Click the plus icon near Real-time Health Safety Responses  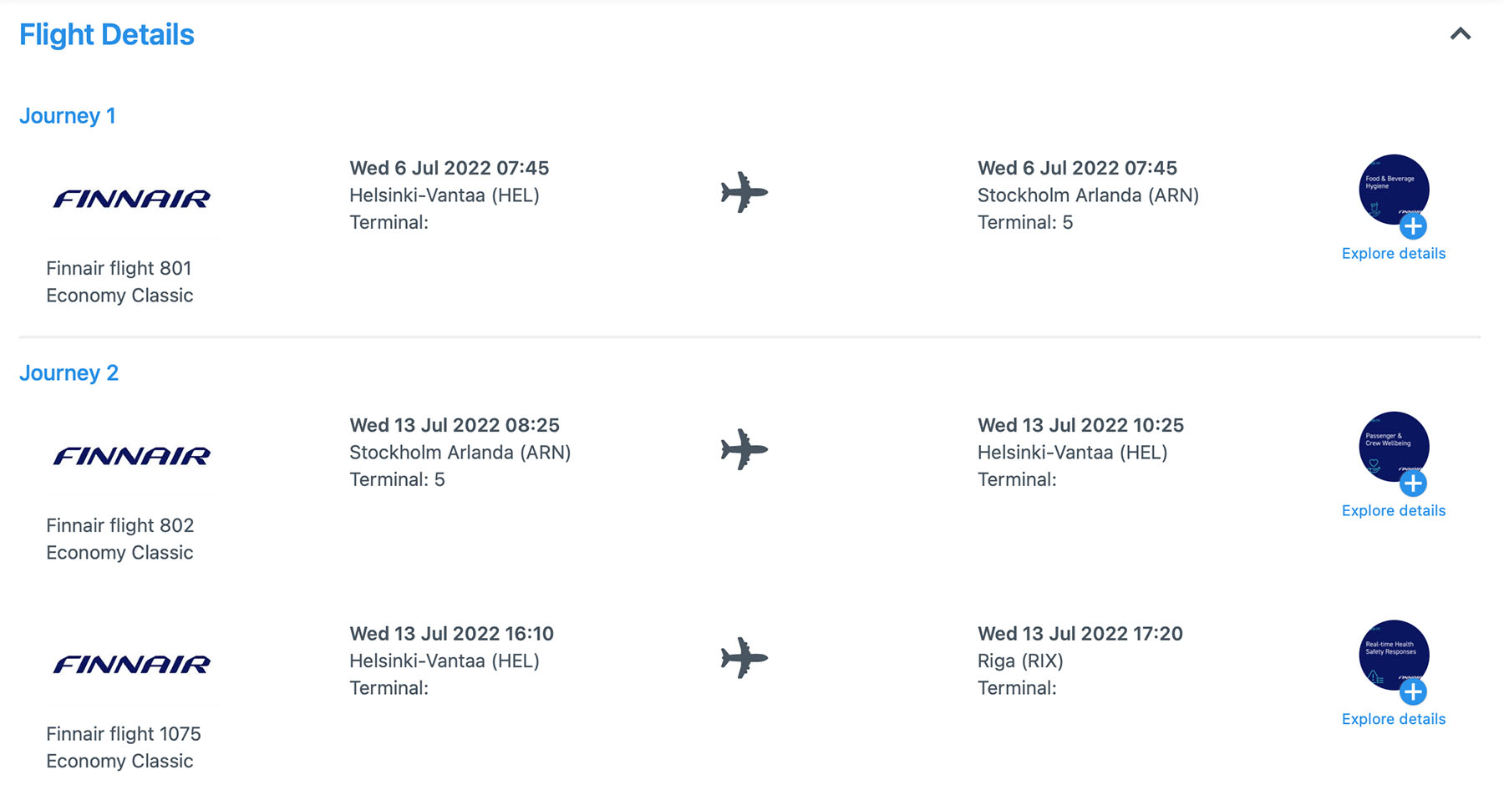coord(1415,692)
